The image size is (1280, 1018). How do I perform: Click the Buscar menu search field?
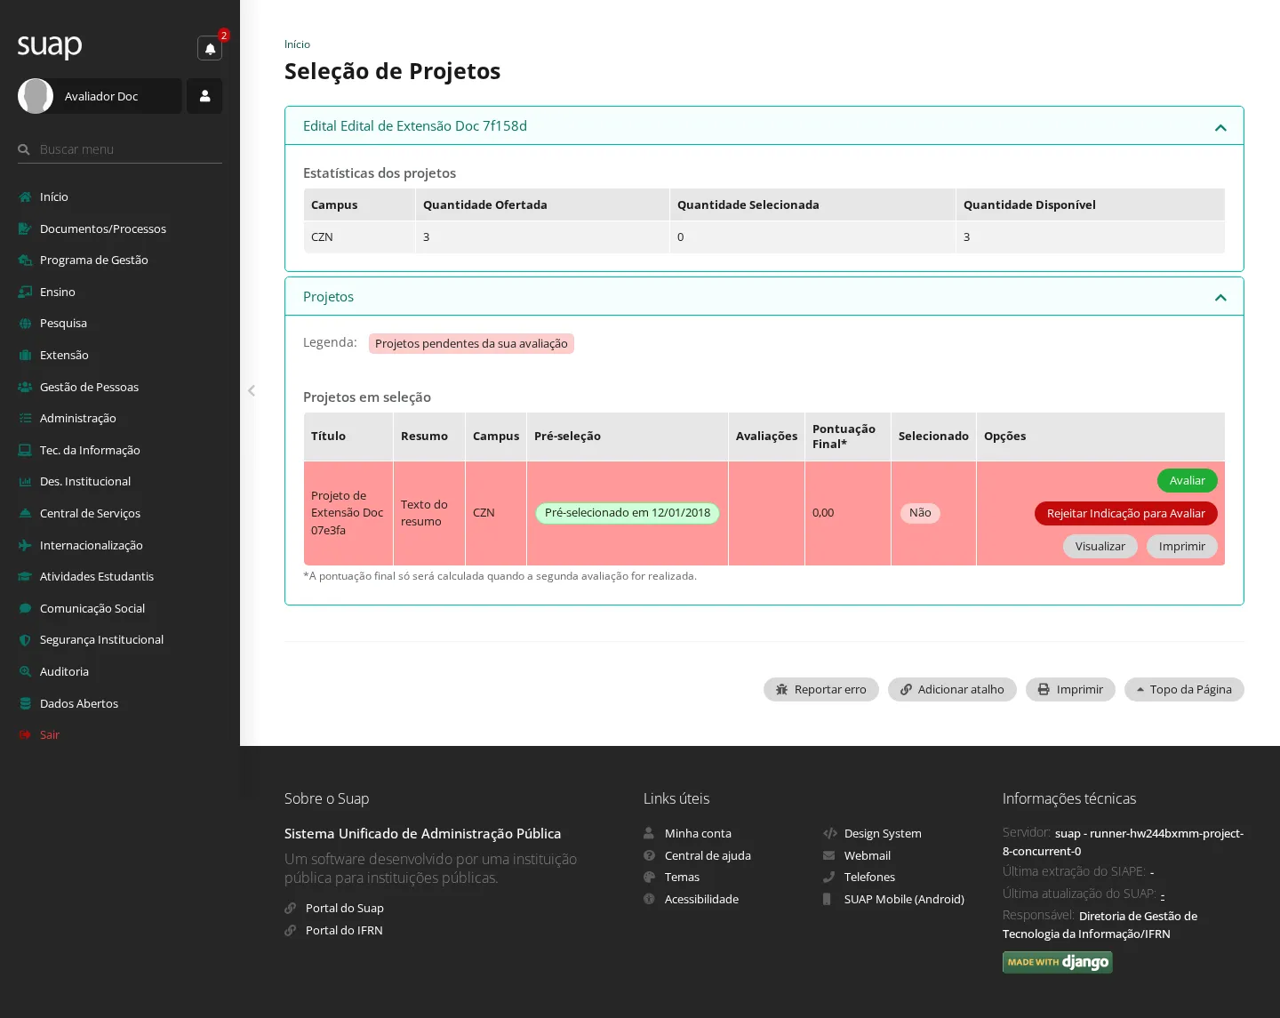[120, 149]
